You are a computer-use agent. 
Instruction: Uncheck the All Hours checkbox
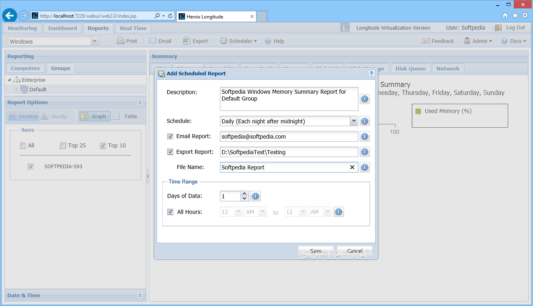pyautogui.click(x=171, y=212)
